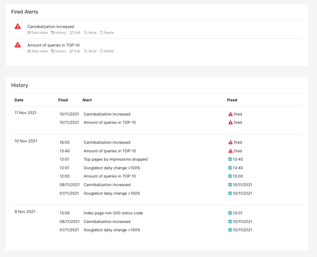317x257 pixels.
Task: Open Data table for Amount of queries alert
Action: (37, 51)
